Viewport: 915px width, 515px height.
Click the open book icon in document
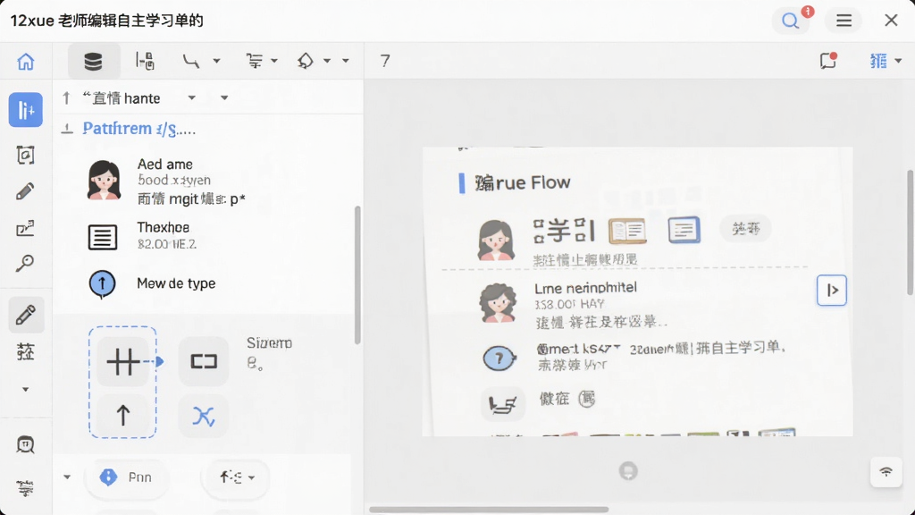pyautogui.click(x=627, y=231)
